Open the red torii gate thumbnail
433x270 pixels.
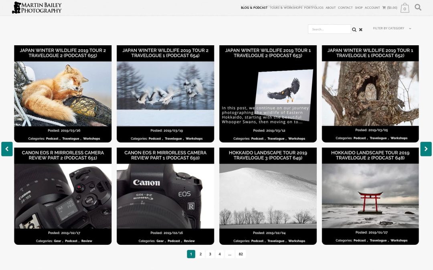(x=370, y=196)
